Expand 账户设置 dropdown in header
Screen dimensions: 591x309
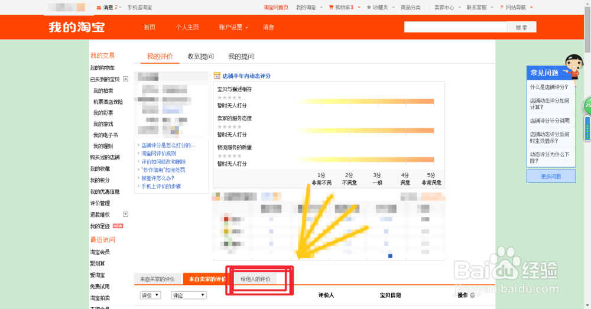pos(247,28)
